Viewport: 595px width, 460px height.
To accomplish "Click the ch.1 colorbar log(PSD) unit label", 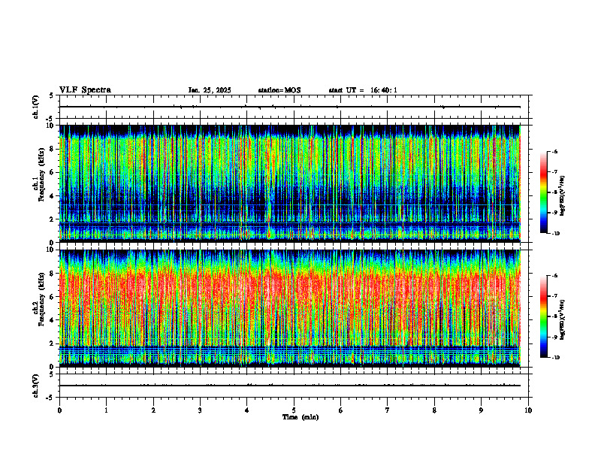I will pos(562,195).
